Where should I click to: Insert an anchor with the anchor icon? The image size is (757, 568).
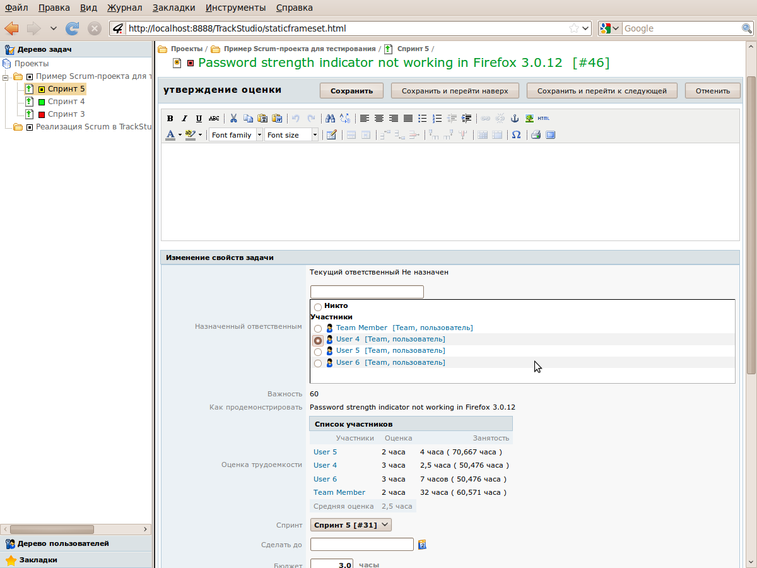click(x=515, y=119)
